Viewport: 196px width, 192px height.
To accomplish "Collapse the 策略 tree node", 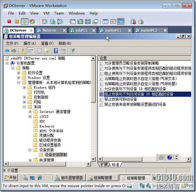I will [x=13, y=68].
